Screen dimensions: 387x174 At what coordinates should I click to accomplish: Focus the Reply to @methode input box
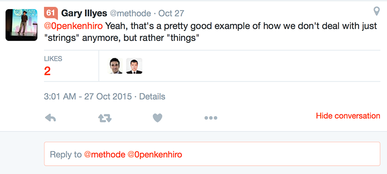(x=212, y=154)
